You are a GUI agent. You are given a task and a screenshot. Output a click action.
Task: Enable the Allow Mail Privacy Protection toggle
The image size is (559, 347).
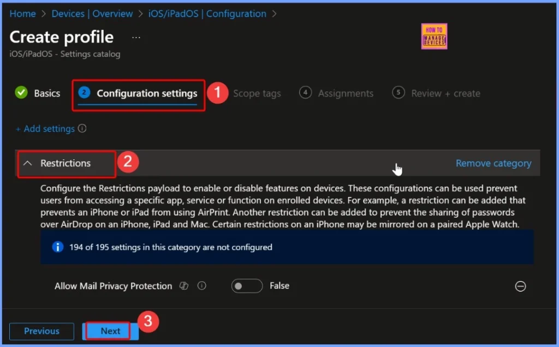(x=246, y=286)
